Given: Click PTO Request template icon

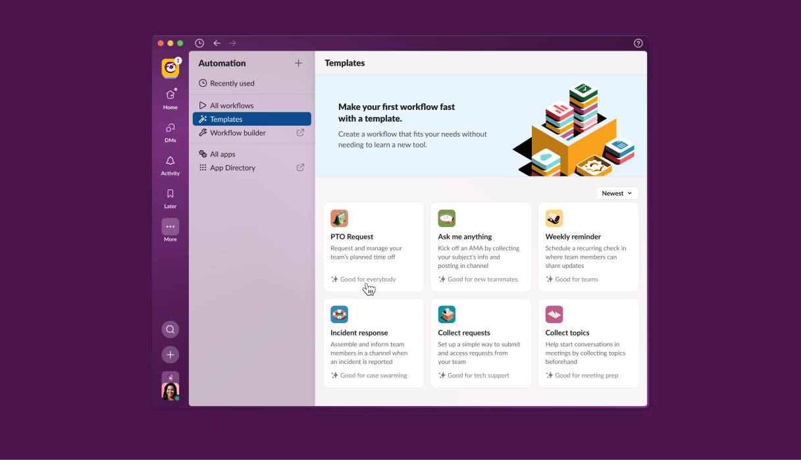Looking at the screenshot, I should 339,218.
